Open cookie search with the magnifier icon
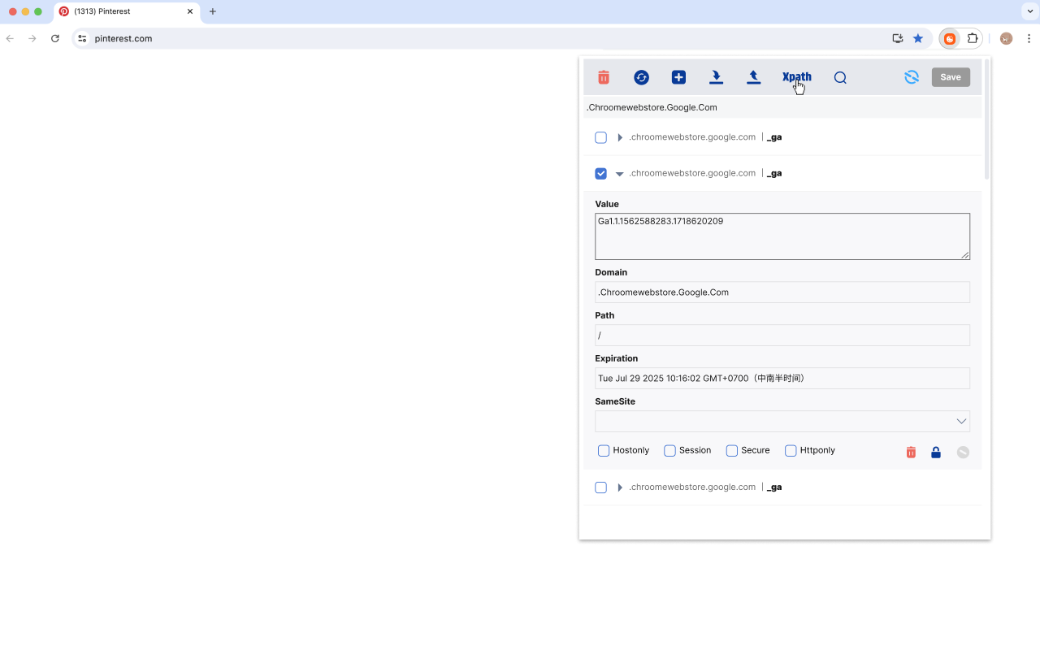Screen dimensions: 1040x650 839,77
